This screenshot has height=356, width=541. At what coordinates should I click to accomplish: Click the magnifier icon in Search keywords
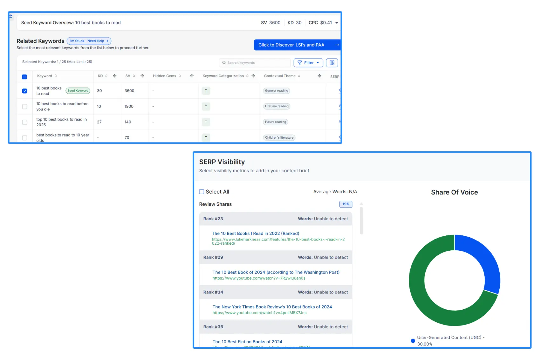pos(224,63)
